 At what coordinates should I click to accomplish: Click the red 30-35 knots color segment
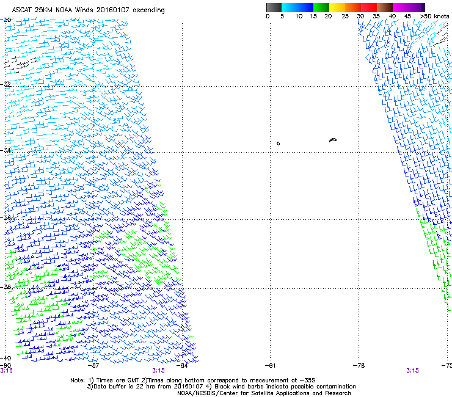point(369,7)
